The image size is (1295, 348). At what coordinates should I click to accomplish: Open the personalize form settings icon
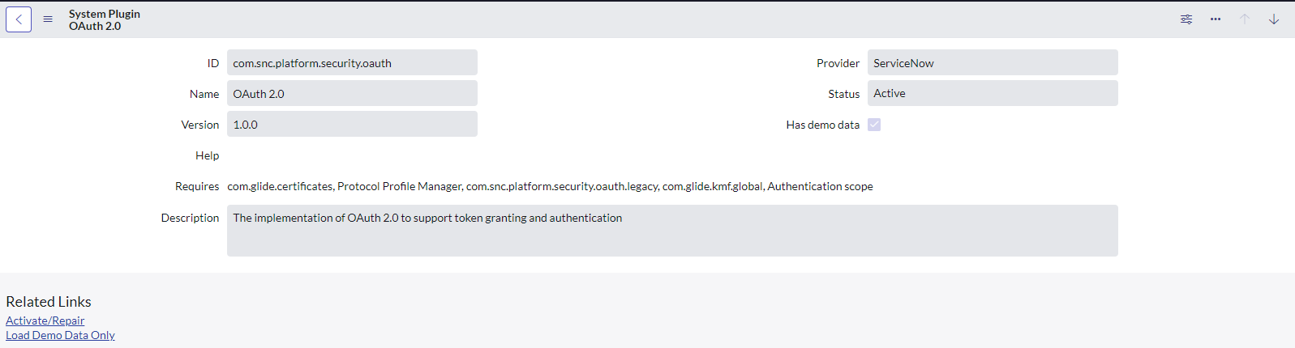click(x=1186, y=19)
